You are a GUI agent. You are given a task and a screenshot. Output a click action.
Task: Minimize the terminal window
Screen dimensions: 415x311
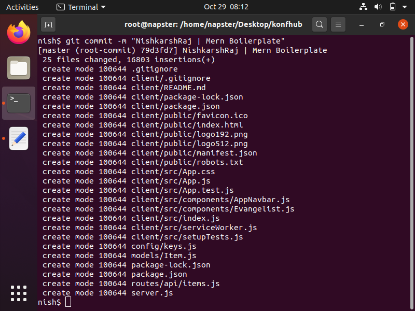[x=362, y=24]
